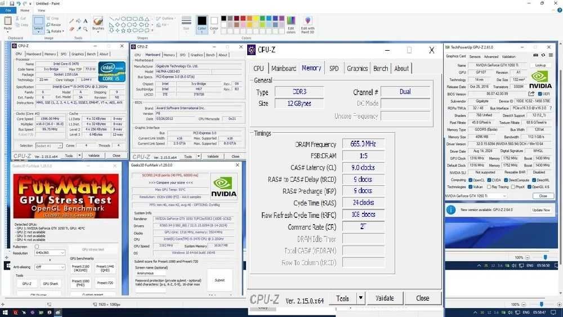This screenshot has width=563, height=317.
Task: Select the Pencil tool in Paint
Action: (x=72, y=21)
